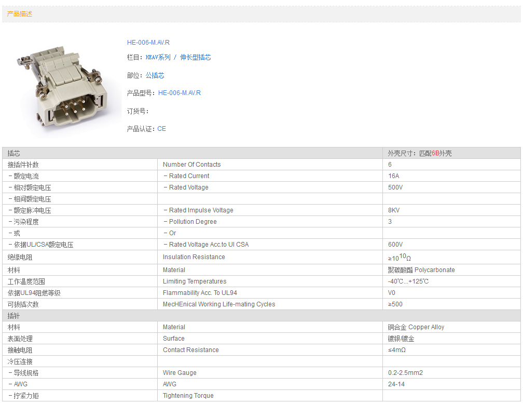Open the 产品描述 tab
The image size is (523, 404).
(20, 14)
